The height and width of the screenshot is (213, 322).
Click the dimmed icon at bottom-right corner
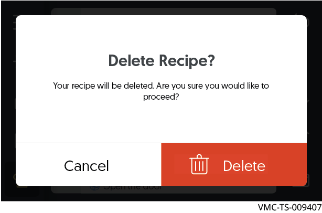coord(308,181)
